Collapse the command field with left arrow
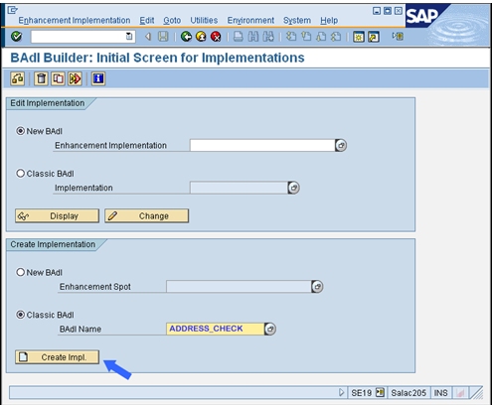Viewport: 492px width, 405px height. tap(148, 37)
